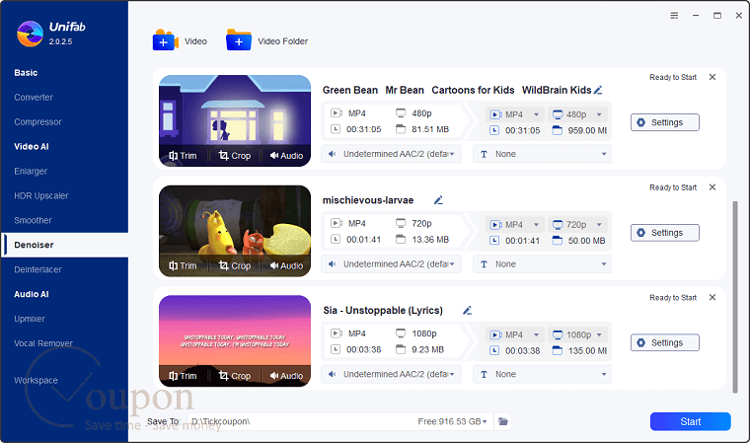Click the Basic section header
This screenshot has width=750, height=443.
[x=26, y=73]
